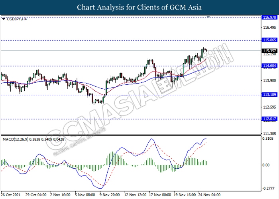Screen dimensions: 279x199
Task: Select the 116.970 resistance level label
Action: (269, 18)
